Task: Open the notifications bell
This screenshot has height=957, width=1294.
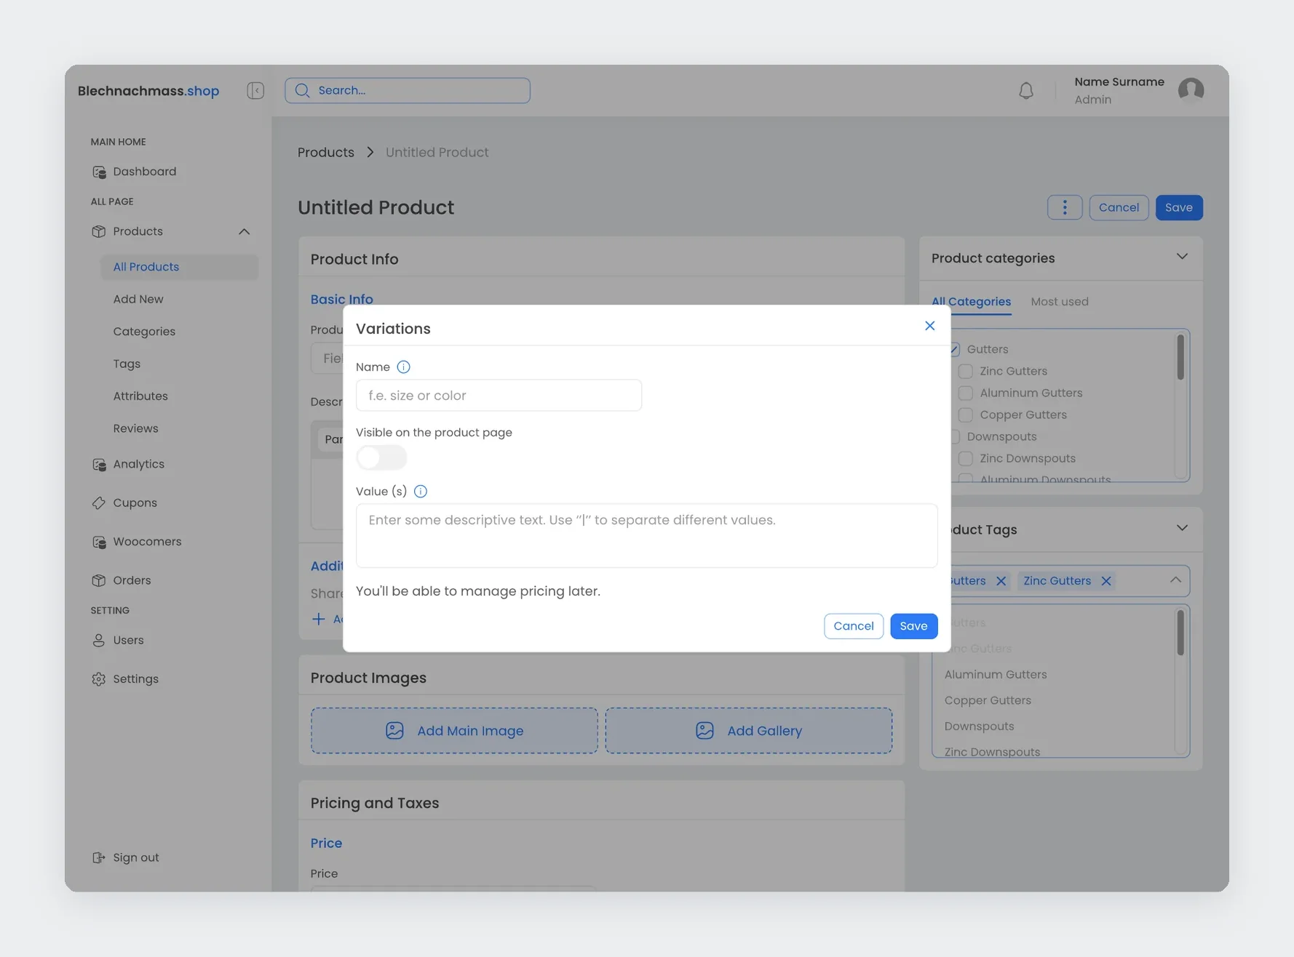Action: (x=1025, y=91)
